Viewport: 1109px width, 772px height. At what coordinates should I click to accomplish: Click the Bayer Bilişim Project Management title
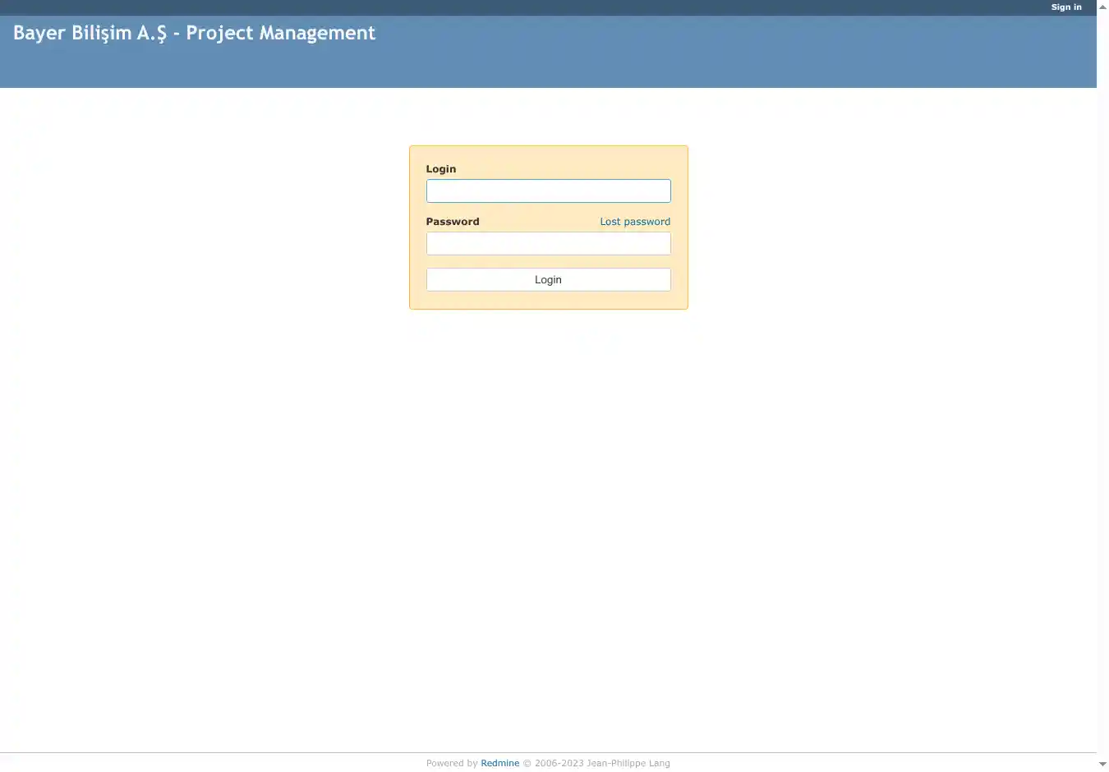(194, 33)
